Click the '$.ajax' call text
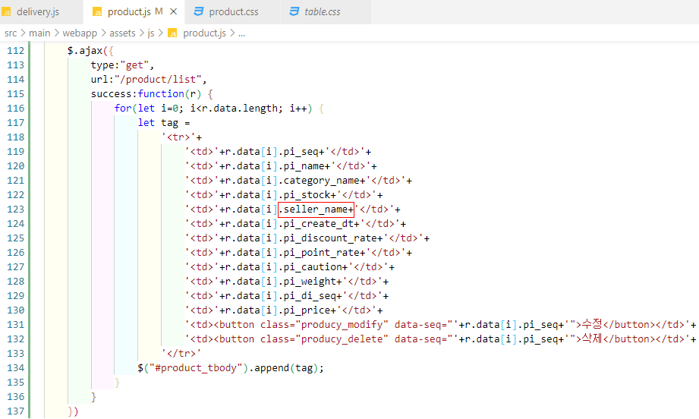 pos(85,51)
